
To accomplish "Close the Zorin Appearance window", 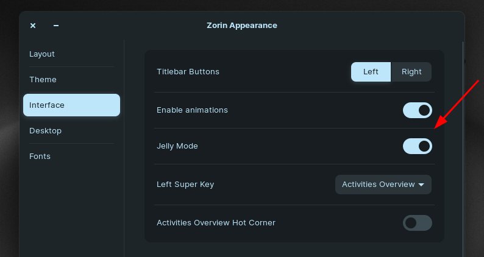I will click(33, 26).
